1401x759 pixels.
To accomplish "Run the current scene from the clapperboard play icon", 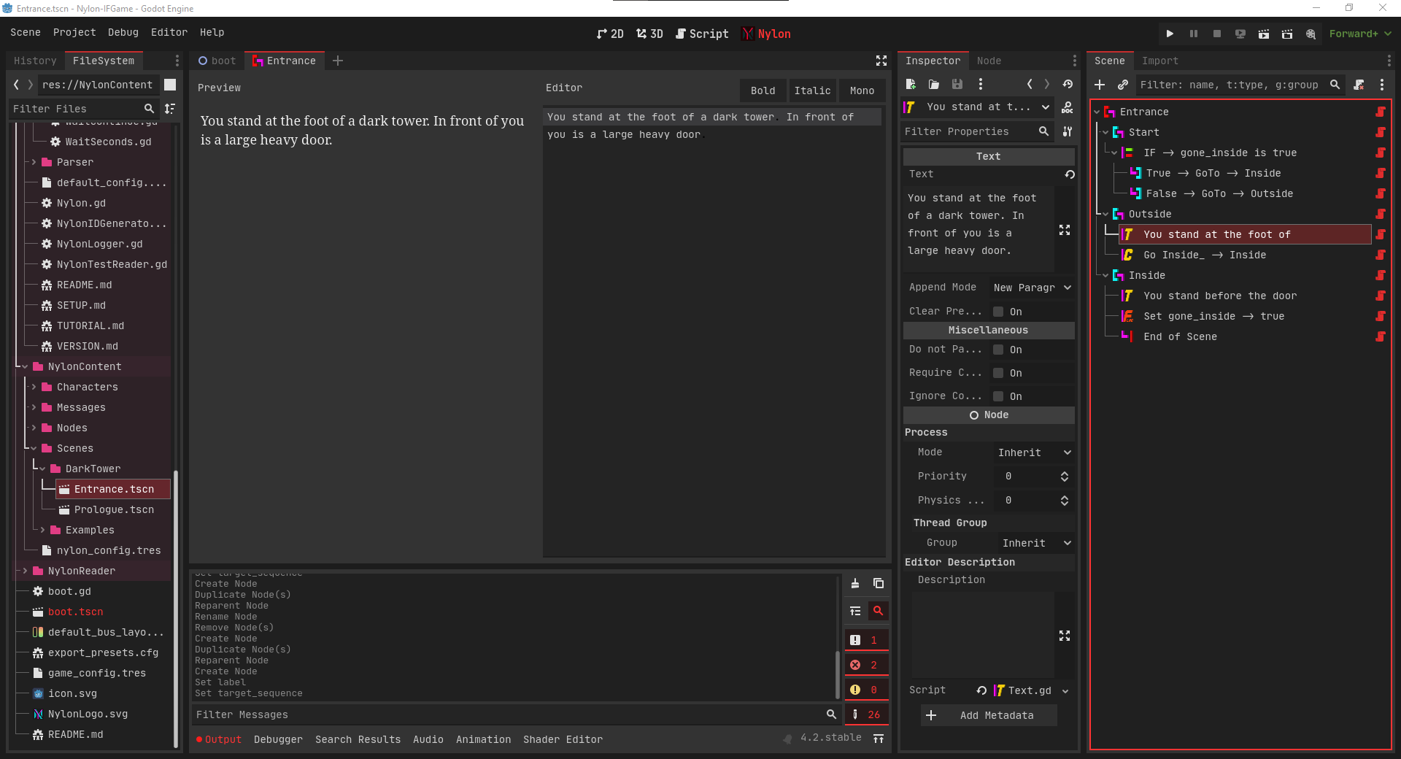I will (x=1264, y=34).
